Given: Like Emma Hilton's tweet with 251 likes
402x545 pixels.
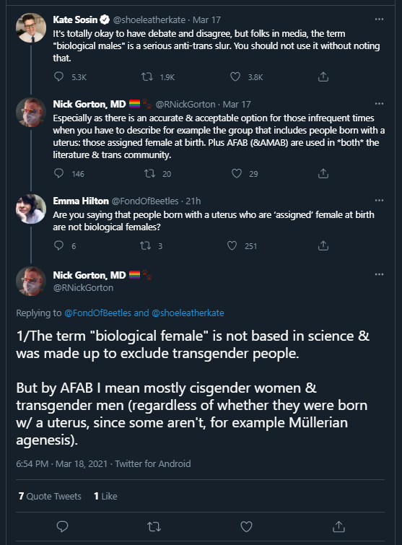Looking at the screenshot, I should click(232, 245).
